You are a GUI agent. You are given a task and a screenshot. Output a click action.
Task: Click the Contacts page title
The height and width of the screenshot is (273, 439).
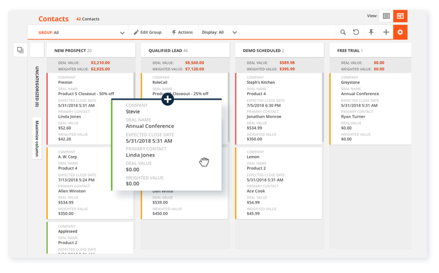click(53, 19)
